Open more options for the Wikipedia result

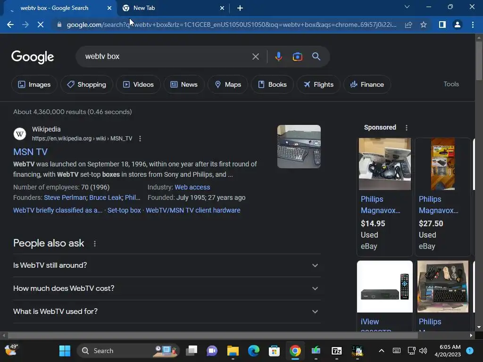[x=140, y=139]
